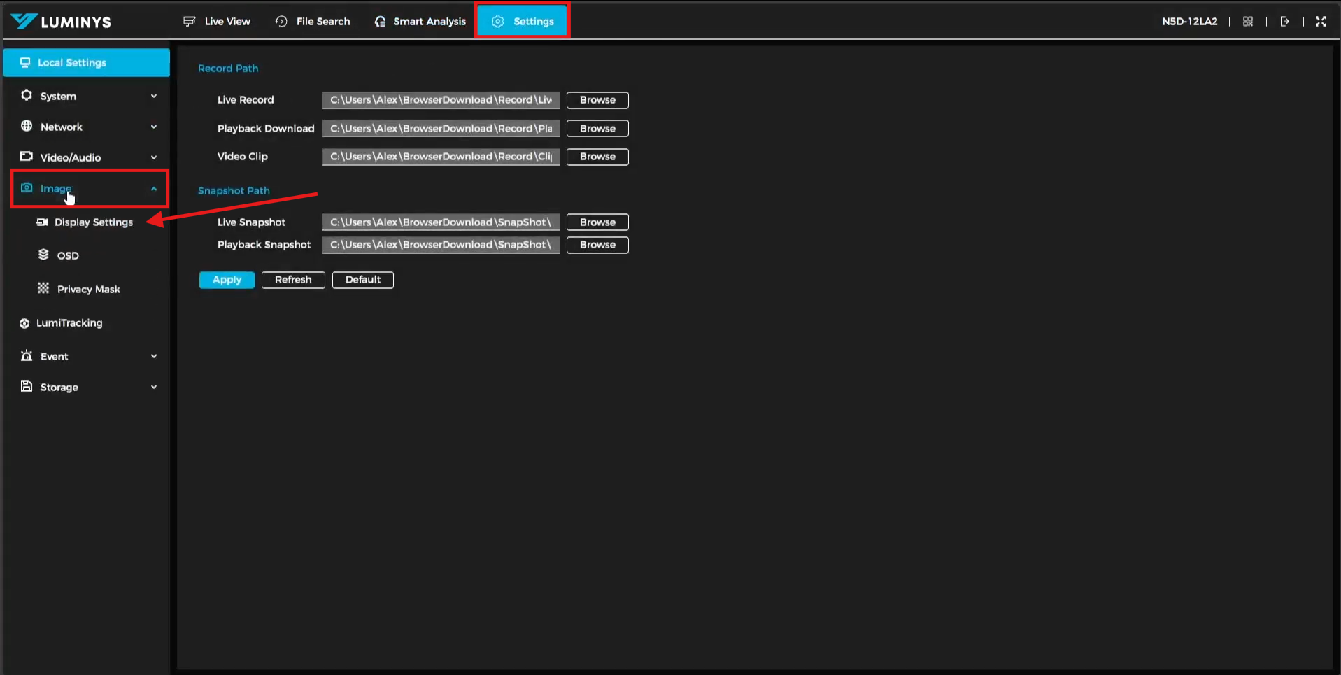Click the Playback Snapshot path field

pyautogui.click(x=440, y=245)
